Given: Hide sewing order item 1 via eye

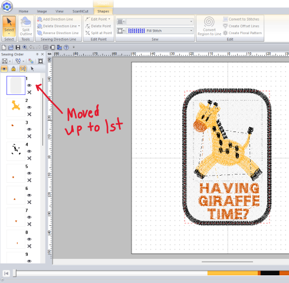Looking at the screenshot, I should tap(29, 85).
